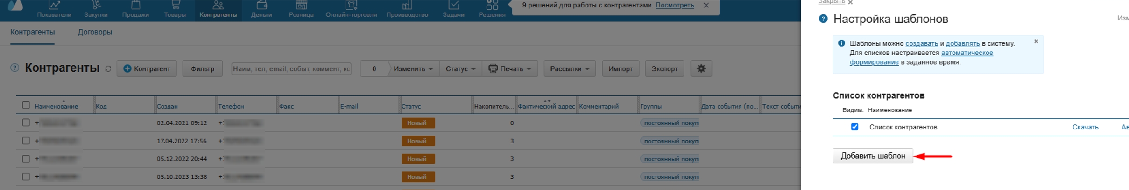Open the Онлайн-торговля section icon

tap(351, 5)
